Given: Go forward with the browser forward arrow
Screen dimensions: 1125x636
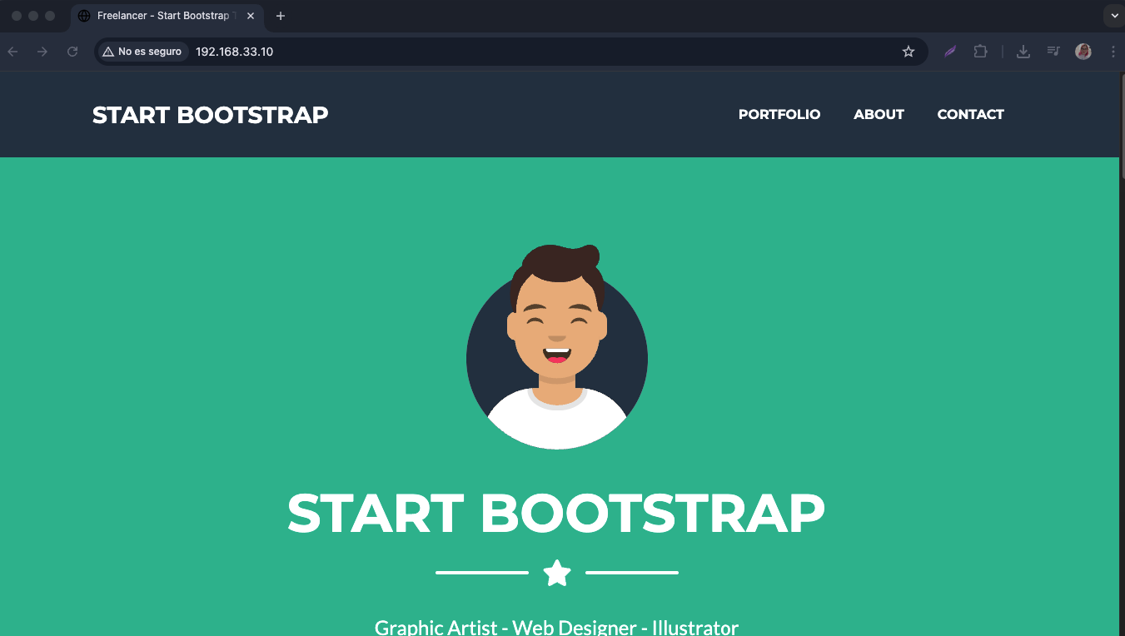Looking at the screenshot, I should tap(42, 52).
